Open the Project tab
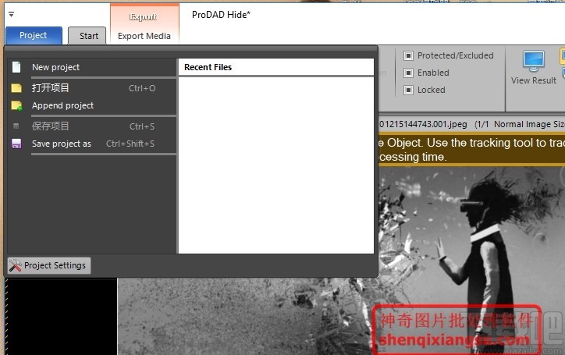The image size is (565, 355). 34,35
